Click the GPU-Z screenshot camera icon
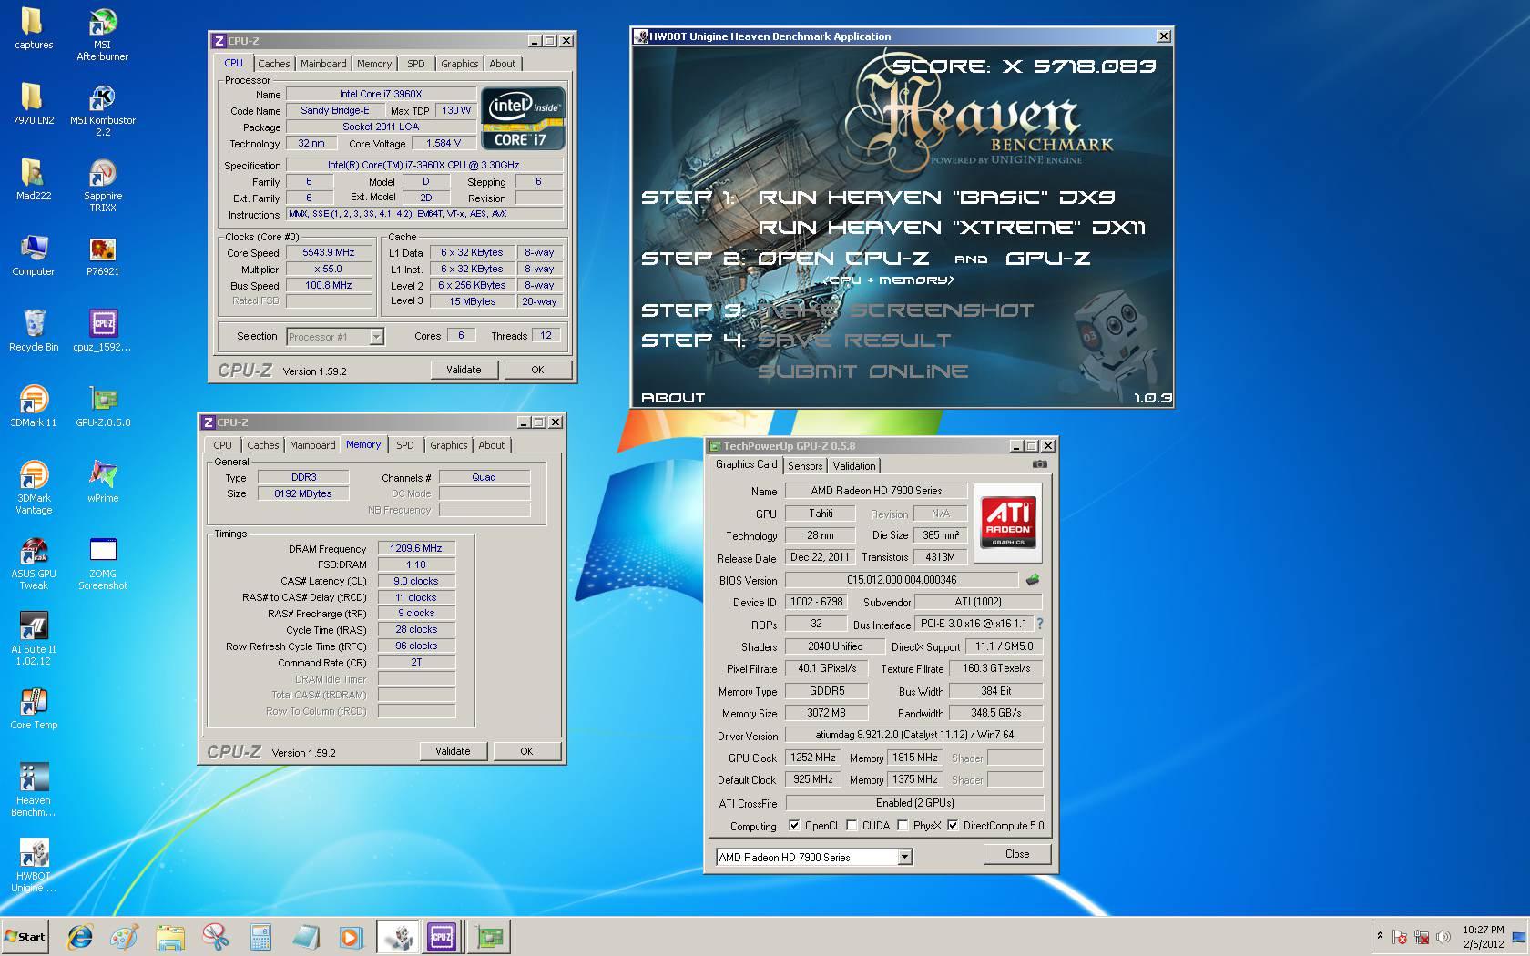Screen dimensions: 1530x956 coord(1039,464)
